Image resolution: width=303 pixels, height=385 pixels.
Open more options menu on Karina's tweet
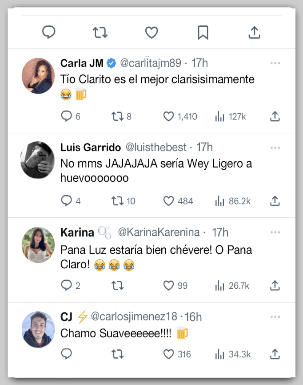(275, 232)
